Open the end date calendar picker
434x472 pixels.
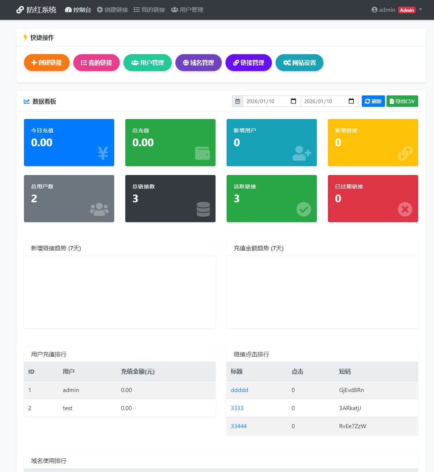point(351,101)
